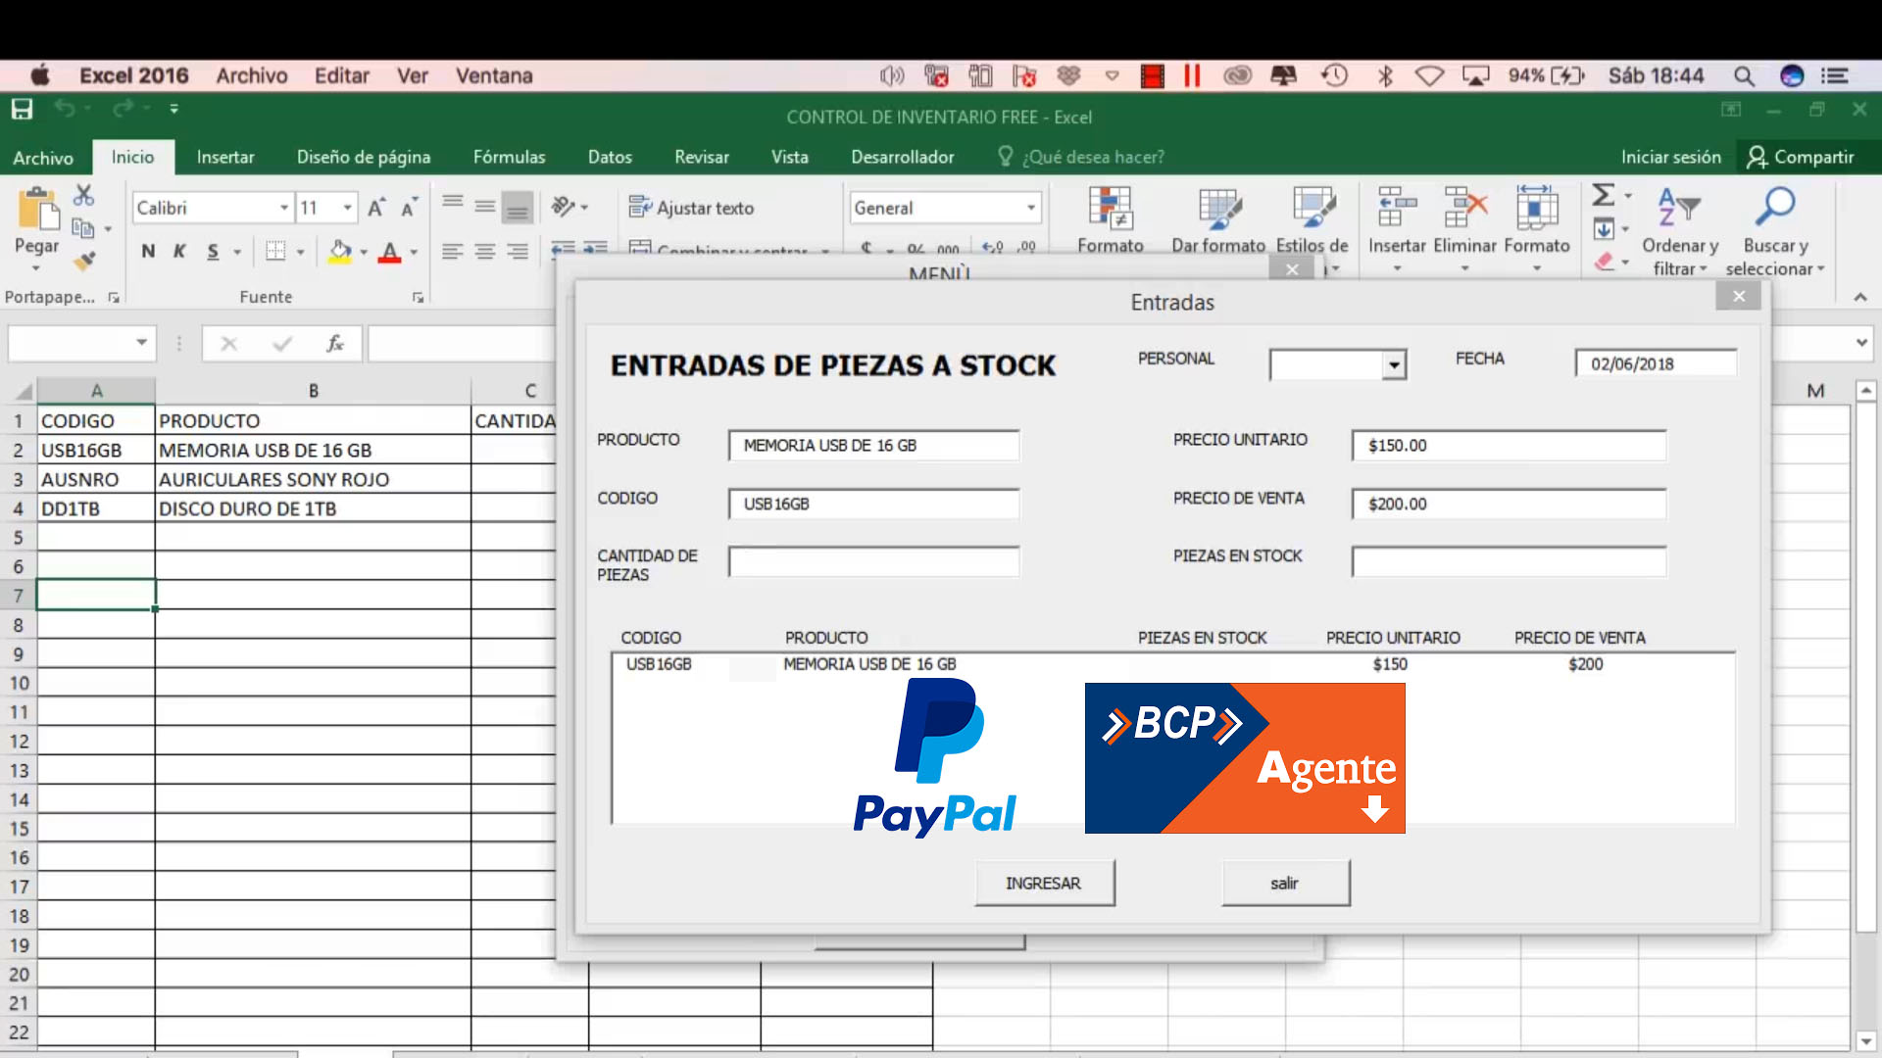Toggle italic K formatting
Image resolution: width=1882 pixels, height=1058 pixels.
[x=180, y=252]
